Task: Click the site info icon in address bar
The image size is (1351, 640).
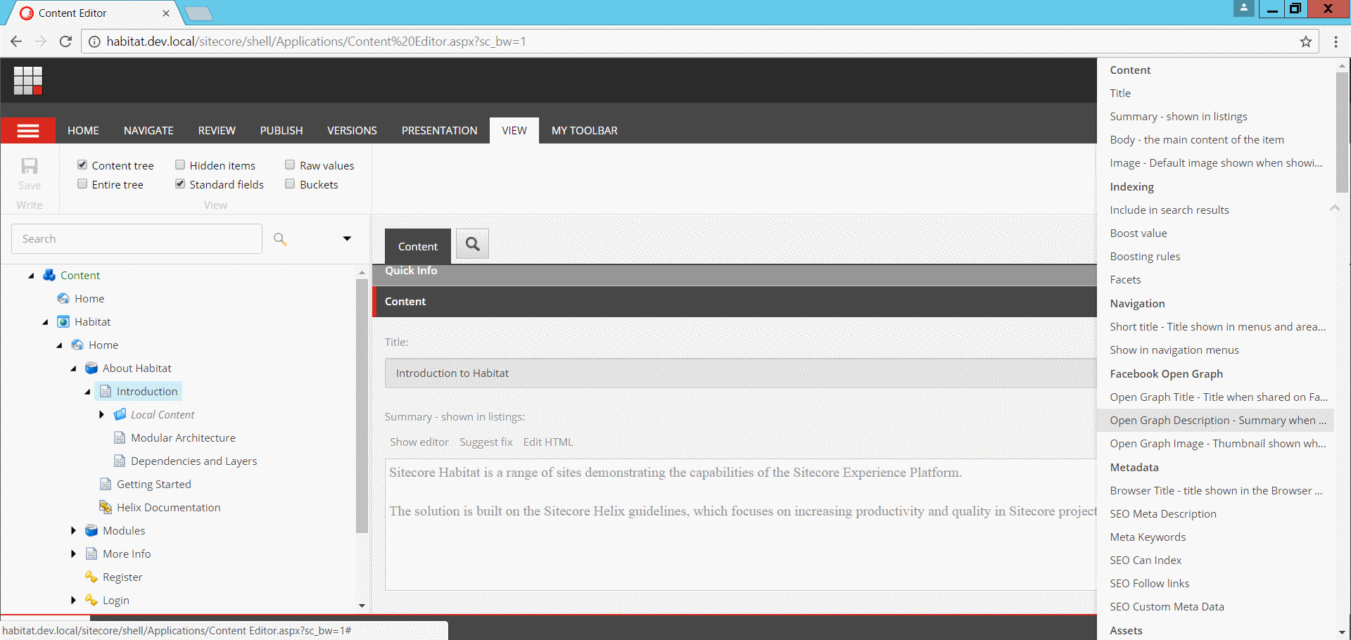Action: tap(94, 41)
